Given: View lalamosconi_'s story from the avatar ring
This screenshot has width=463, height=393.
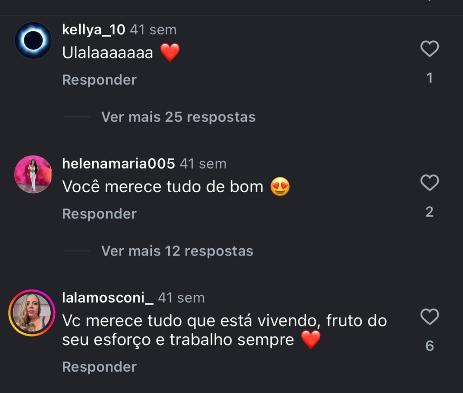Looking at the screenshot, I should coord(32,313).
